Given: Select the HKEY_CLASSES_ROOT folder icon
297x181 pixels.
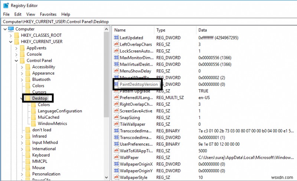Looking at the screenshot, I should tap(17, 35).
